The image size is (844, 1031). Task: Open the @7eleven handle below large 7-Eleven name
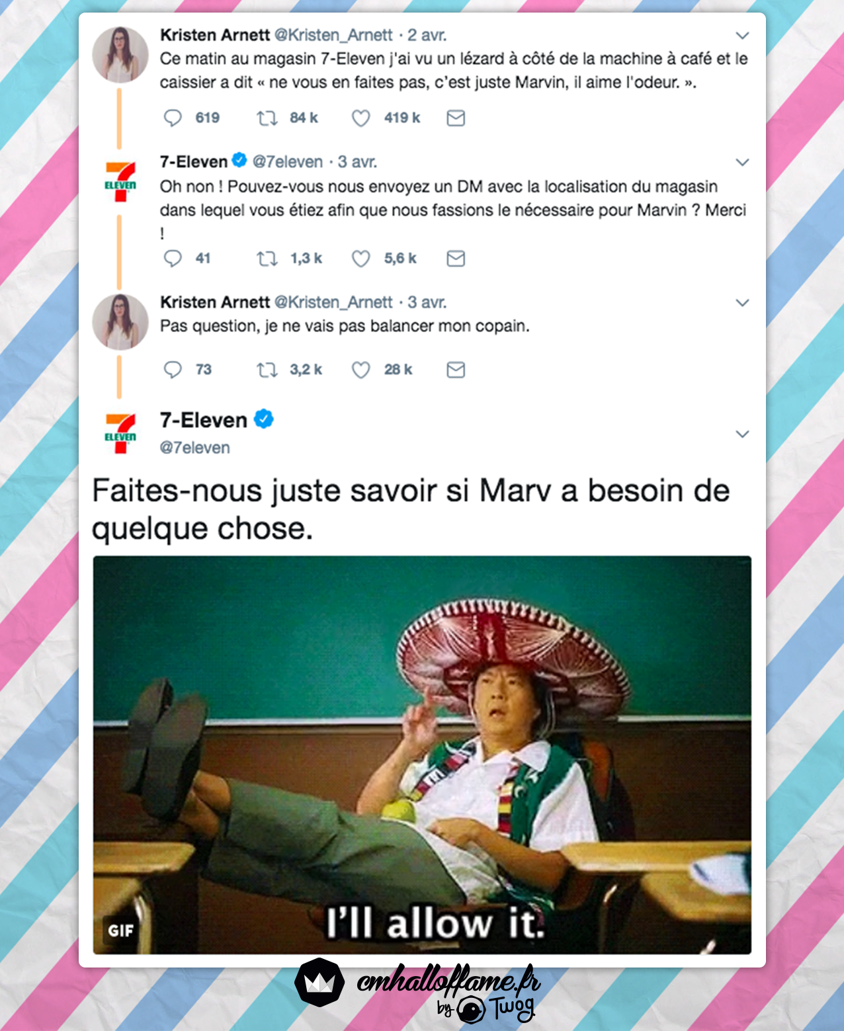coord(195,448)
